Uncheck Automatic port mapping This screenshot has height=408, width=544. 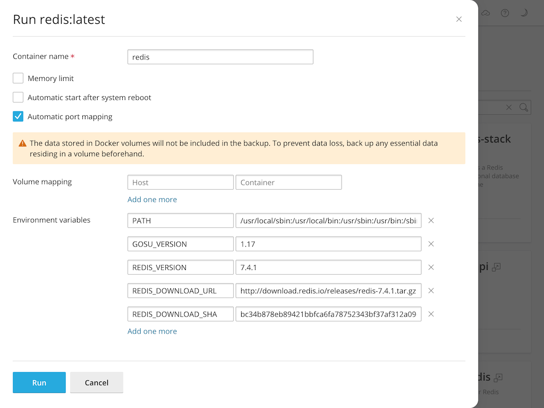(x=18, y=117)
